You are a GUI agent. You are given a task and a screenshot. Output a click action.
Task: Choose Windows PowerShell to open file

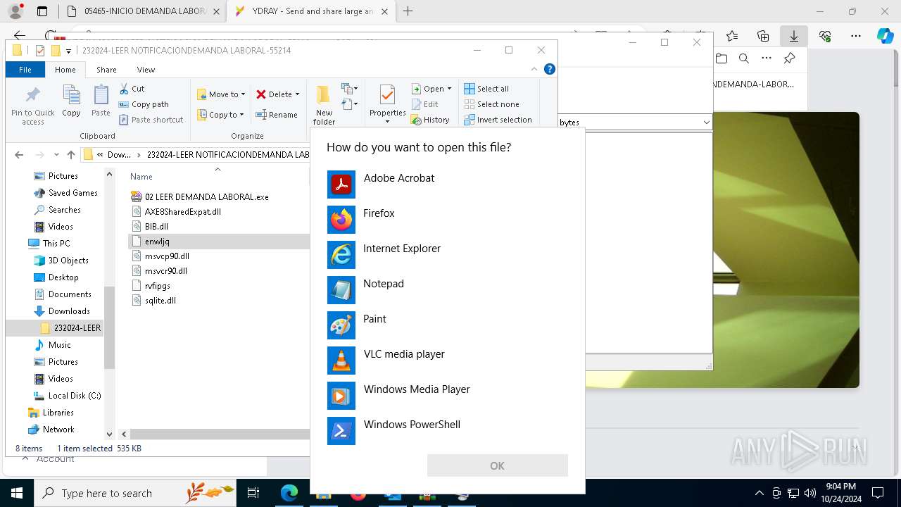coord(448,431)
